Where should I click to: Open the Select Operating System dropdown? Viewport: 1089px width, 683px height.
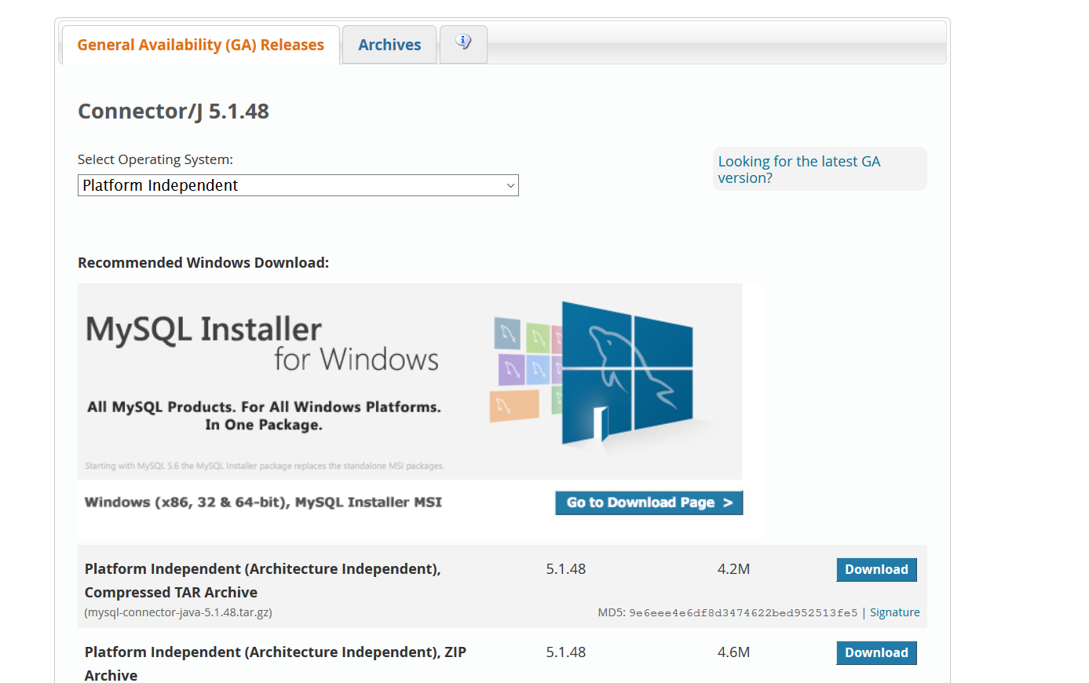tap(298, 185)
